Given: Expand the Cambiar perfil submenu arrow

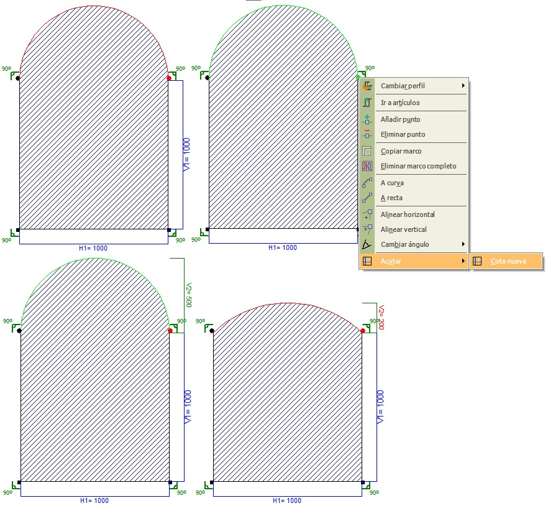Looking at the screenshot, I should (x=463, y=86).
